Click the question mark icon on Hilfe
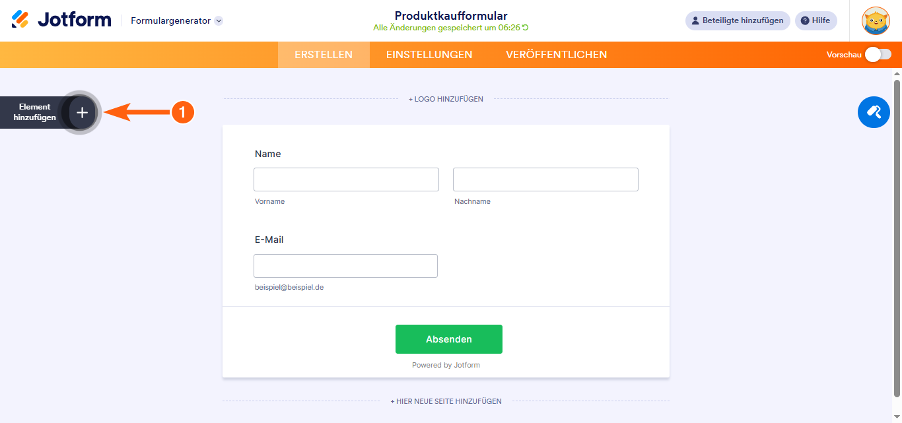This screenshot has width=902, height=423. (804, 20)
